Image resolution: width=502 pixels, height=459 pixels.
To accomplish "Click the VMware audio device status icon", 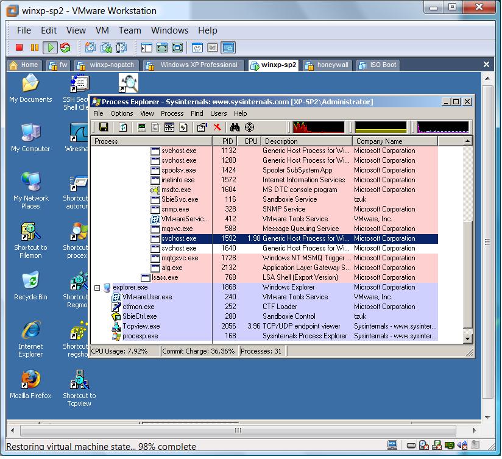I will [x=462, y=444].
